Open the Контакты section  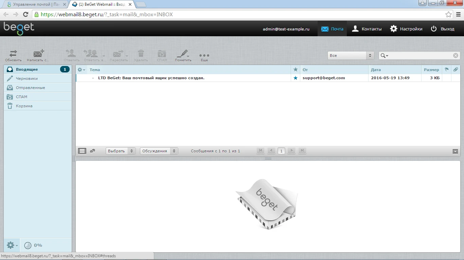[367, 29]
